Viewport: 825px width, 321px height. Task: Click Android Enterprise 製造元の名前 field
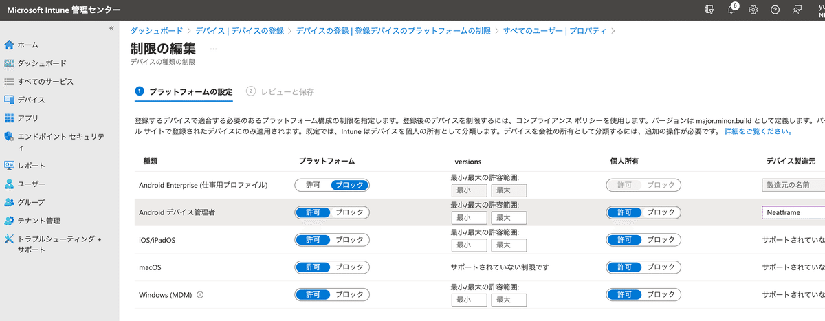(793, 185)
